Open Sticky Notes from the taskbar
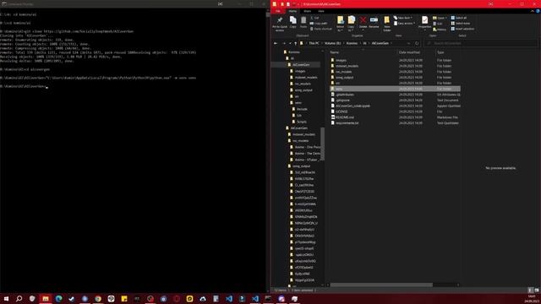This screenshot has width=541, height=304. [124, 298]
